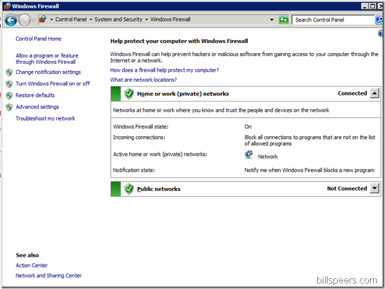Select Windows Firewall breadcrumb item
This screenshot has height=289, width=385.
170,19
